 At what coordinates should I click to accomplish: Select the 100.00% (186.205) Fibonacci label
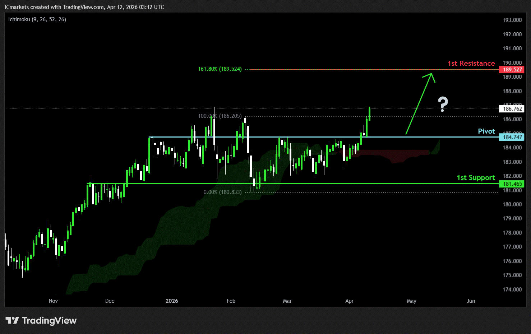click(x=220, y=116)
